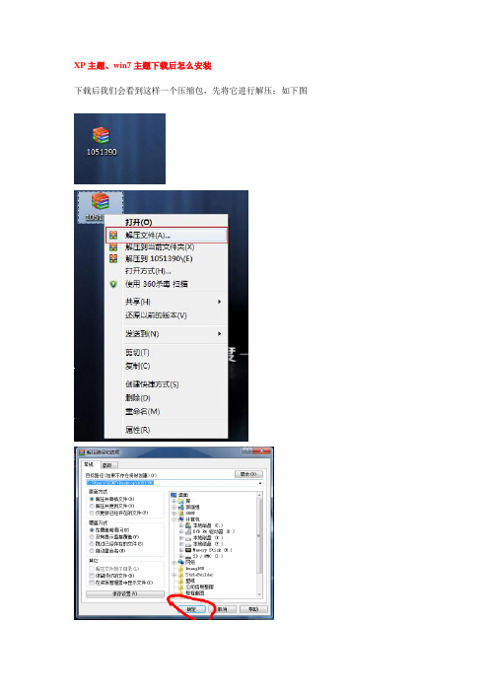This screenshot has width=489, height=692.
Task: Click the folder tree vertical scrollbar thumb
Action: coord(259,536)
